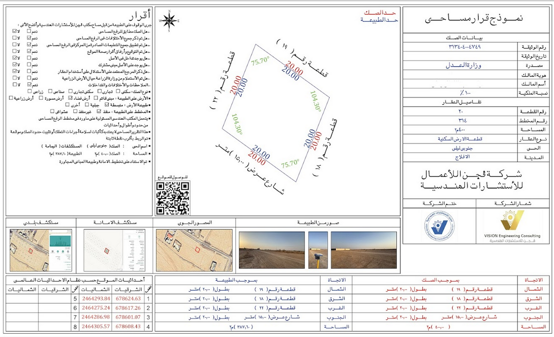Click the blue حد الطبيعة legend entry
The width and height of the screenshot is (554, 337).
pyautogui.click(x=379, y=20)
